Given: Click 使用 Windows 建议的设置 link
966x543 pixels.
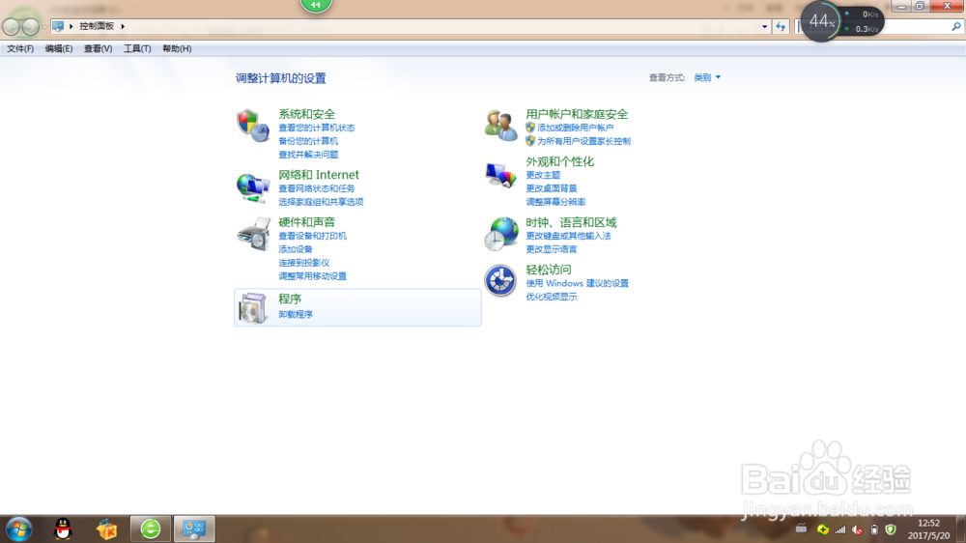Looking at the screenshot, I should 578,283.
